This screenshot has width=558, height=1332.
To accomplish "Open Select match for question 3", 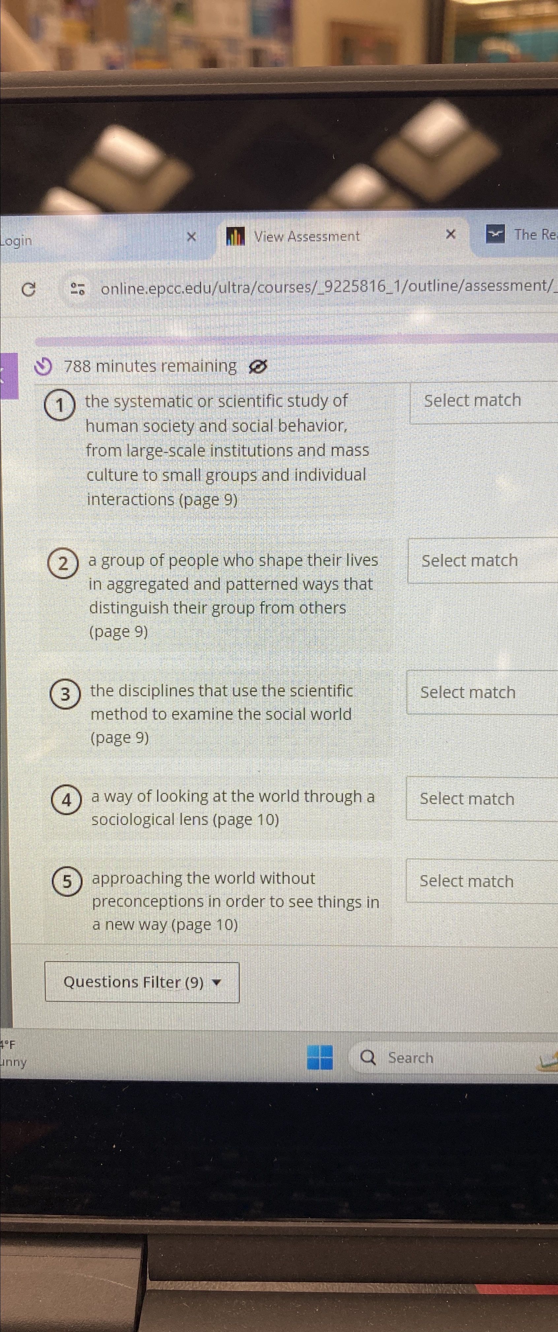I will click(468, 692).
